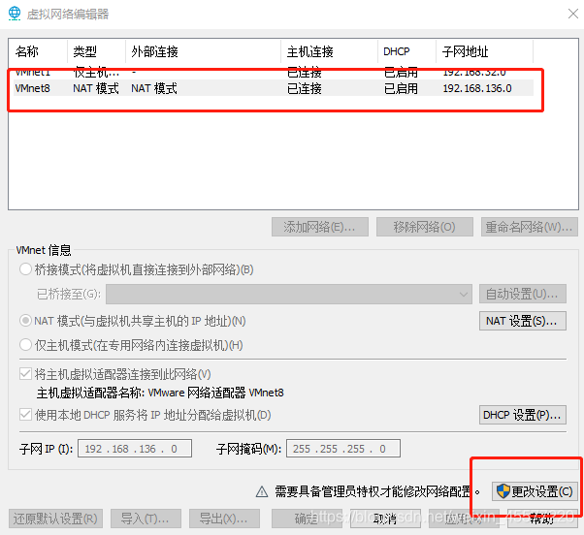Click the 更改设置(C) button

pyautogui.click(x=535, y=491)
